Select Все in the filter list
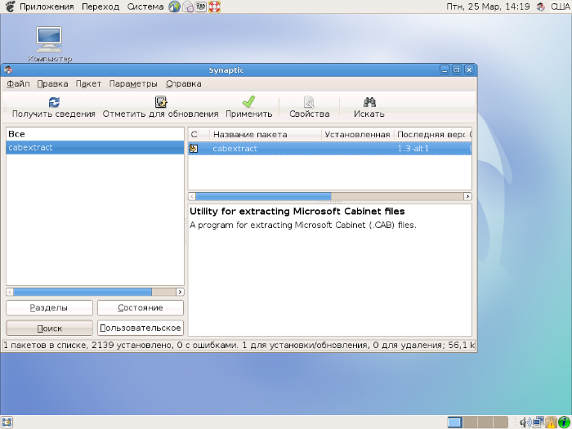This screenshot has width=572, height=429. (x=95, y=134)
